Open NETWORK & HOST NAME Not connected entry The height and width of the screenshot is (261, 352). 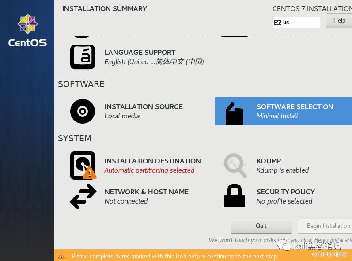[146, 197]
